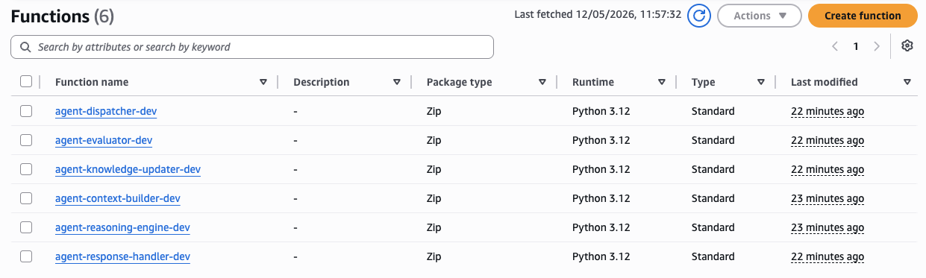Sort by Runtime column arrow
Viewport: 926px width, 278px height.
[662, 82]
